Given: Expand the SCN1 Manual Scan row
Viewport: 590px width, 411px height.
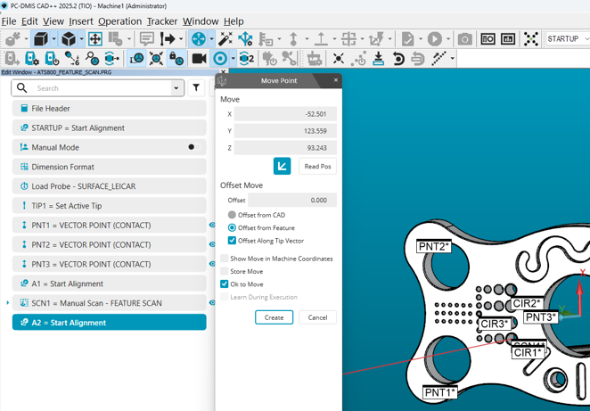Looking at the screenshot, I should coord(7,302).
